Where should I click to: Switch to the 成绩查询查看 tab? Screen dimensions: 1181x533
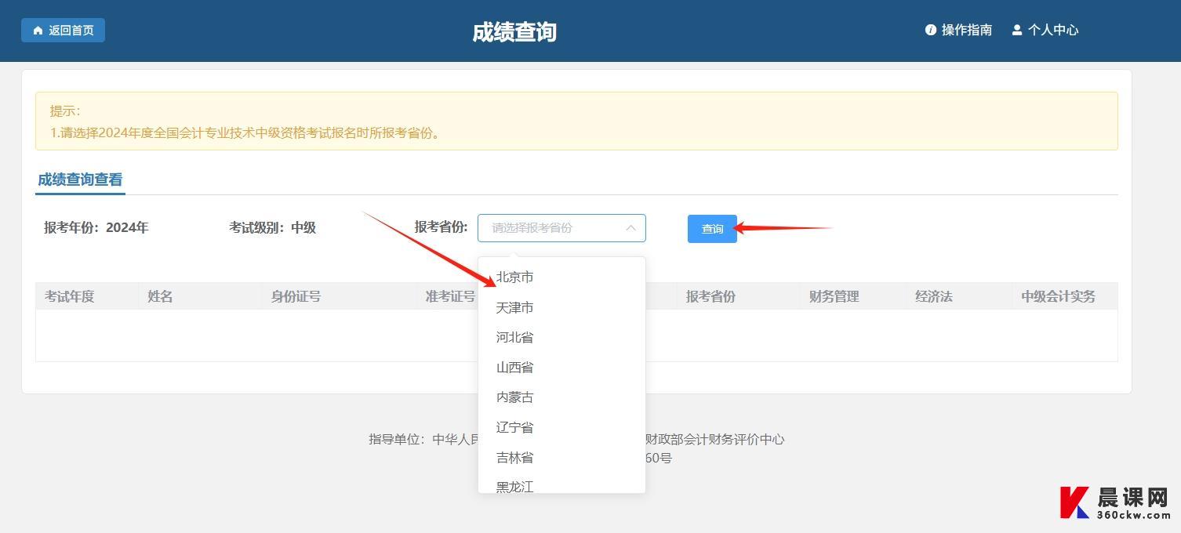point(80,179)
